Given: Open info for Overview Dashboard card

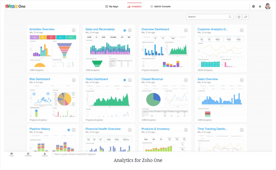Looking at the screenshot, I should (186, 30).
